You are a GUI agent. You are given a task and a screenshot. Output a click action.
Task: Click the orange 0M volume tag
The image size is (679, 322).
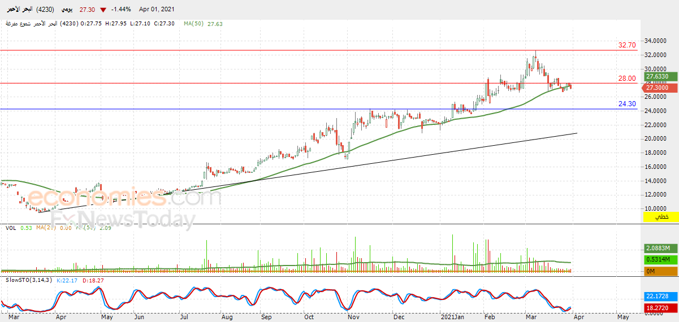click(661, 272)
